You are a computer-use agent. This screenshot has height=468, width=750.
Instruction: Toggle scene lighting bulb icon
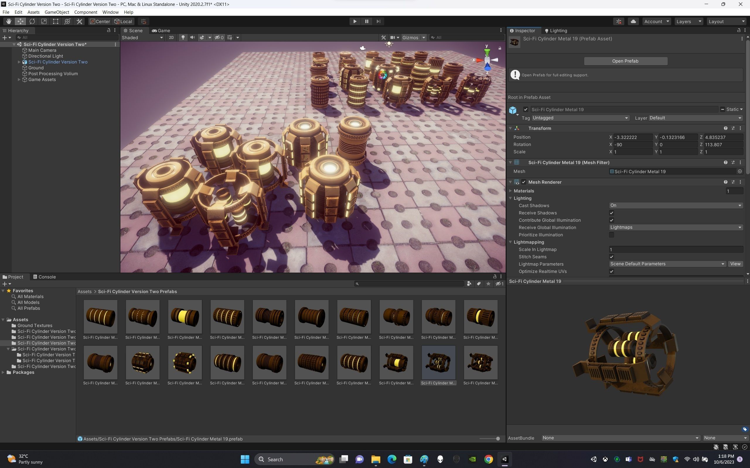(x=183, y=37)
